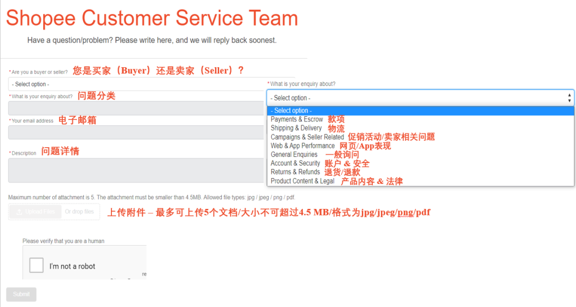This screenshot has width=576, height=307.
Task: Choose the highlighted '- Select option -' entry
Action: pos(420,110)
